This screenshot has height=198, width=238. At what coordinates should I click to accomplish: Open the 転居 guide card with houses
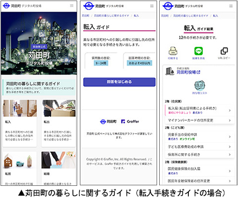(x=20, y=160)
